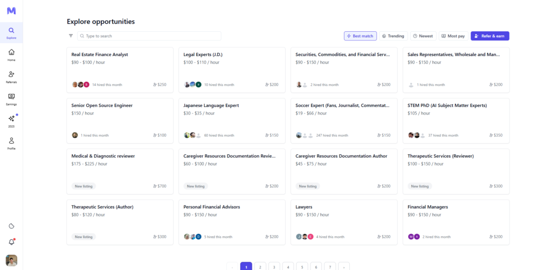Click the user avatar thumbnail

pyautogui.click(x=11, y=260)
